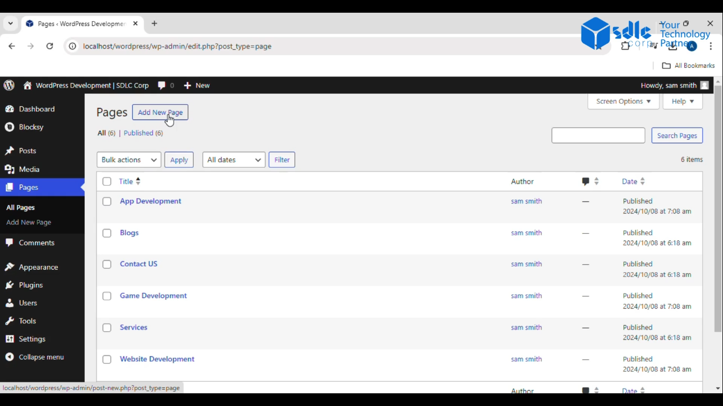Screen dimensions: 723x406
Task: Reload the page with refresh icon
Action: click(x=50, y=46)
